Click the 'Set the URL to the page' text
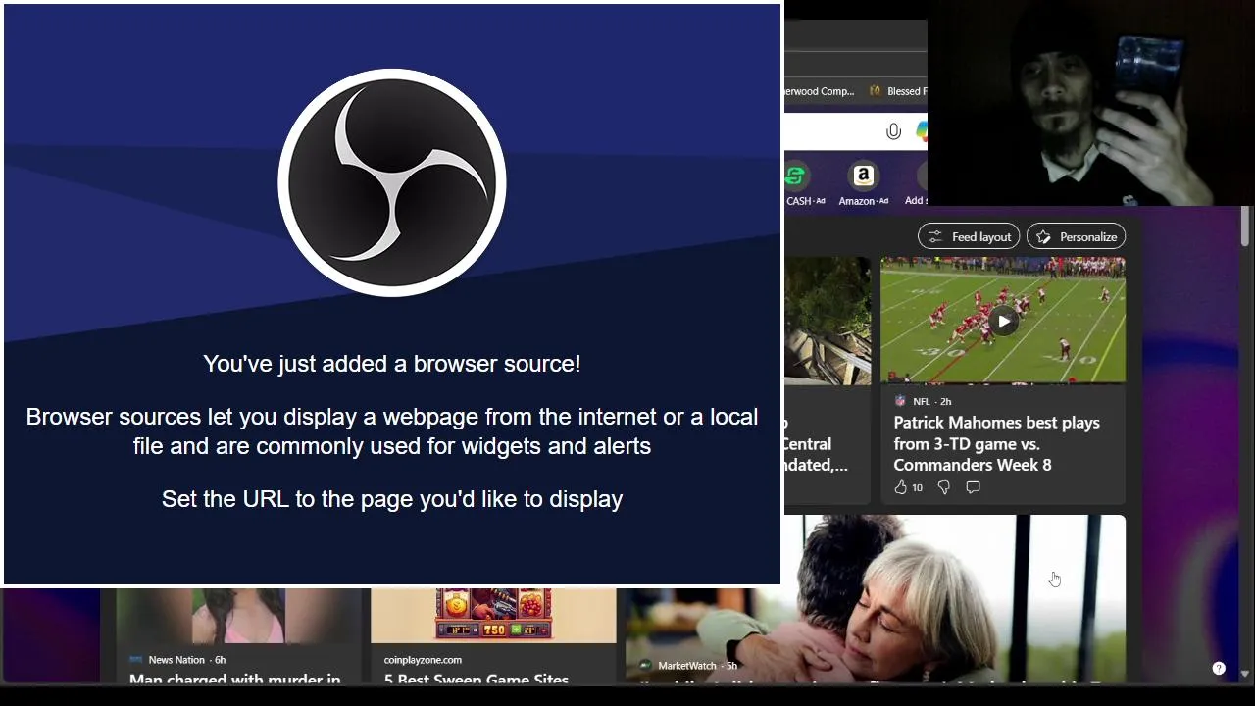Viewport: 1255px width, 706px height. pyautogui.click(x=392, y=499)
